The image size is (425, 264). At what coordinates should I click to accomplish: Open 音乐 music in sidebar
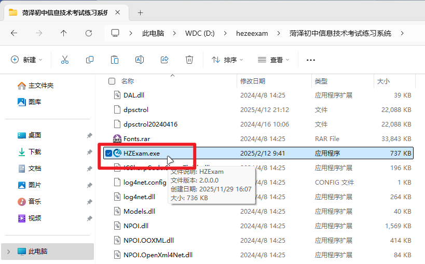[x=29, y=201]
